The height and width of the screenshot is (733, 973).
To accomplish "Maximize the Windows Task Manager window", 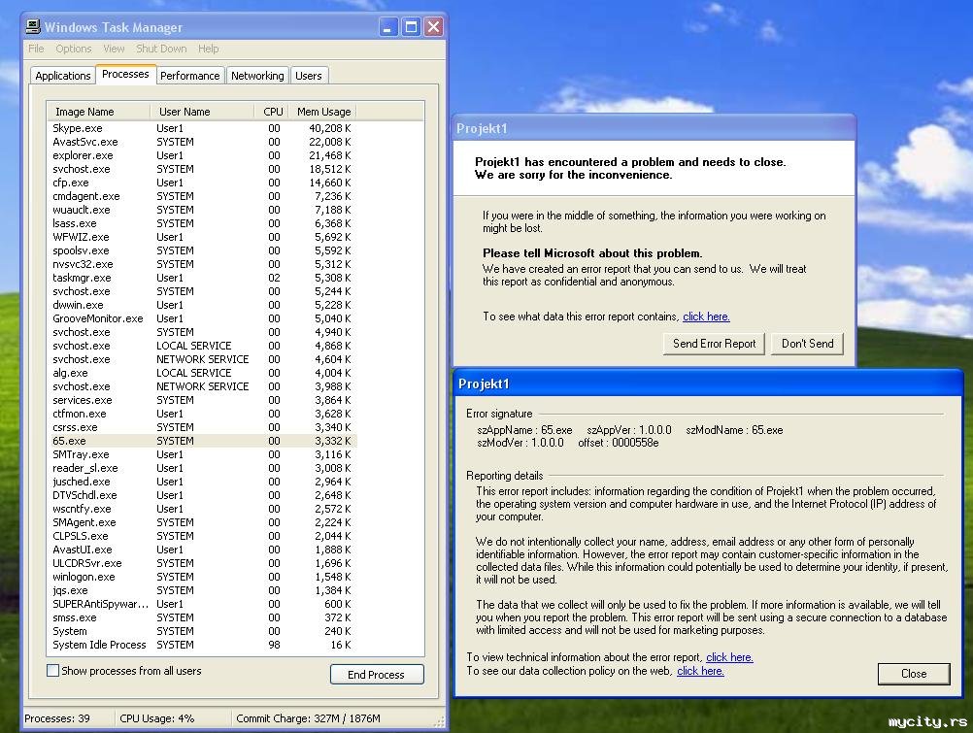I will [411, 27].
